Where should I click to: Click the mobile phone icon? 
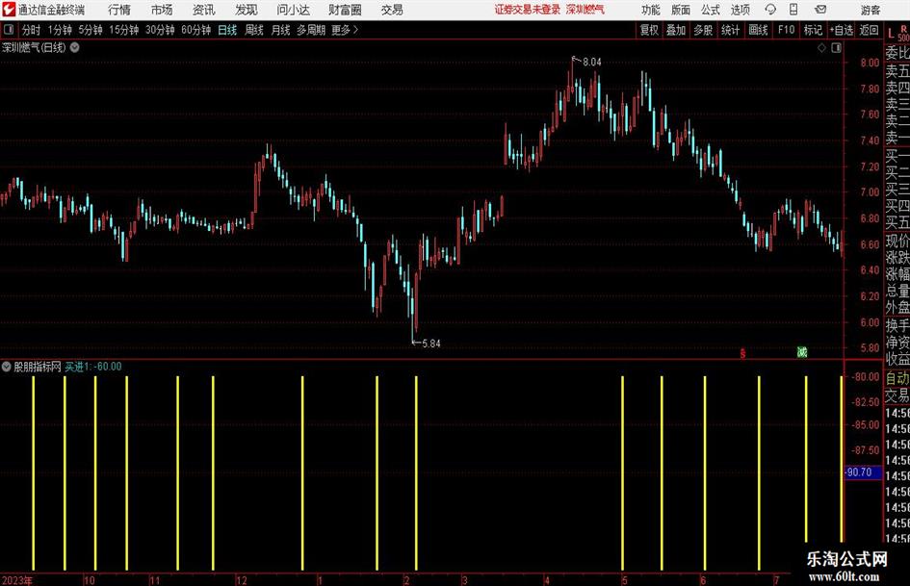coord(793,10)
